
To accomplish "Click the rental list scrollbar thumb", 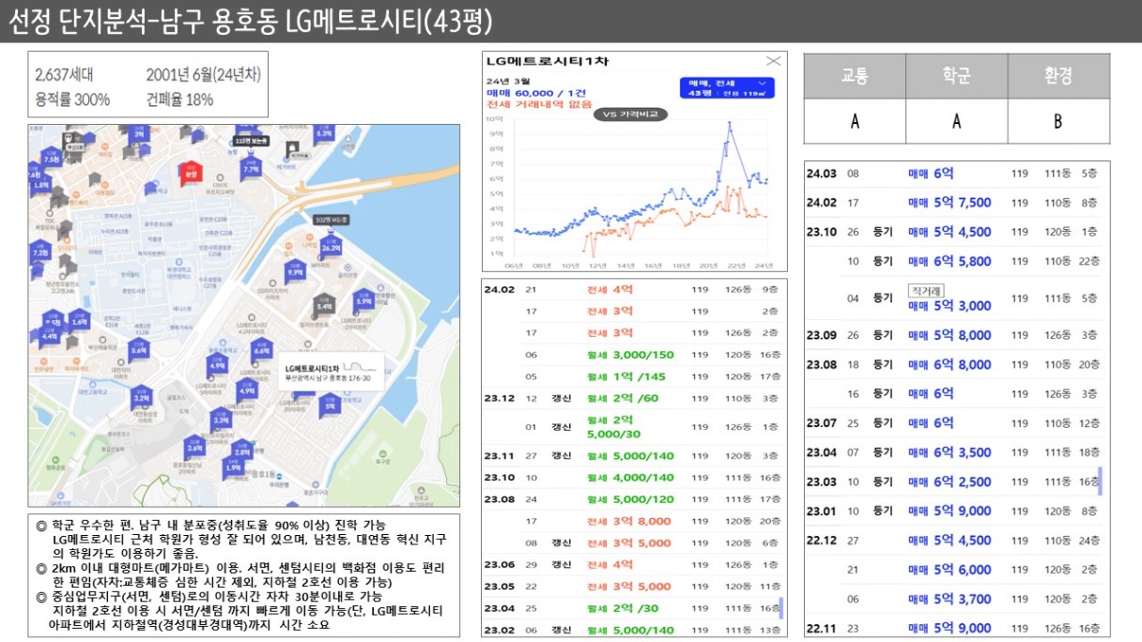I will click(x=781, y=607).
